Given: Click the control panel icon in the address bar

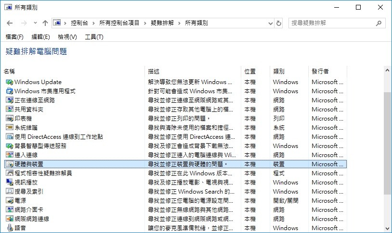Looking at the screenshot, I should coord(57,23).
